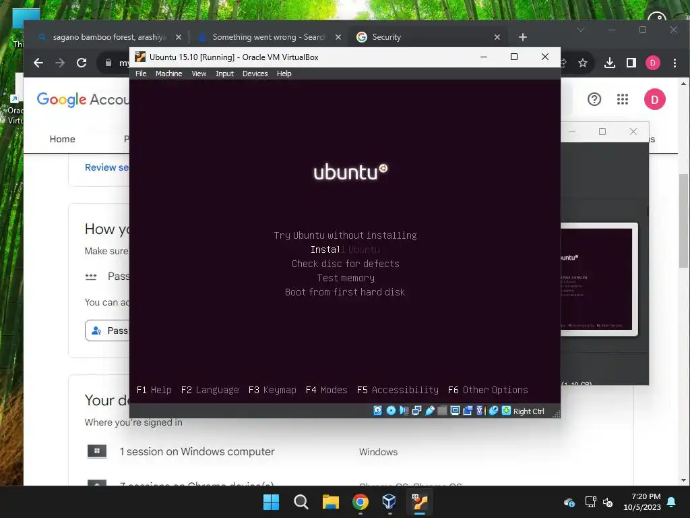
Task: Select Boot from first hard disk
Action: [345, 292]
